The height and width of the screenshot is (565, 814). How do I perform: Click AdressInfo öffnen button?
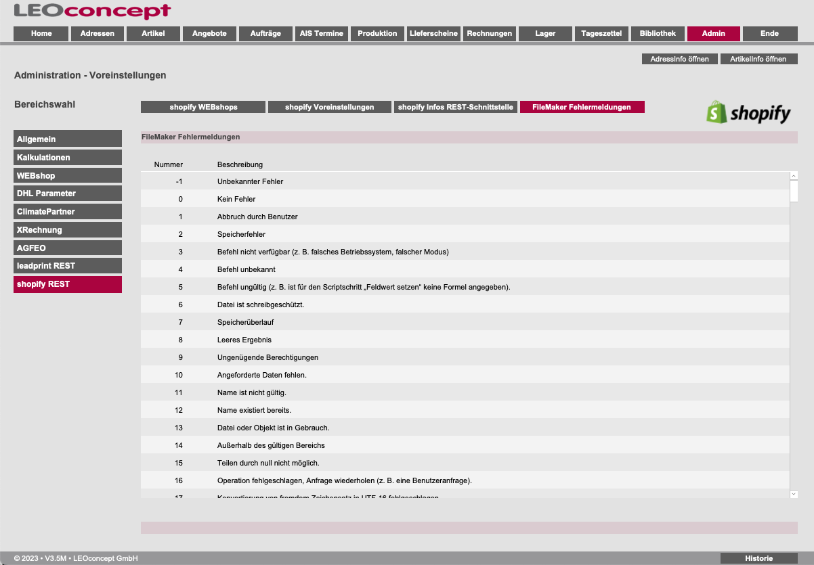(680, 59)
